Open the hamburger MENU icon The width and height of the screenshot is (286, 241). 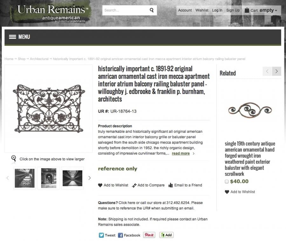click(x=12, y=37)
